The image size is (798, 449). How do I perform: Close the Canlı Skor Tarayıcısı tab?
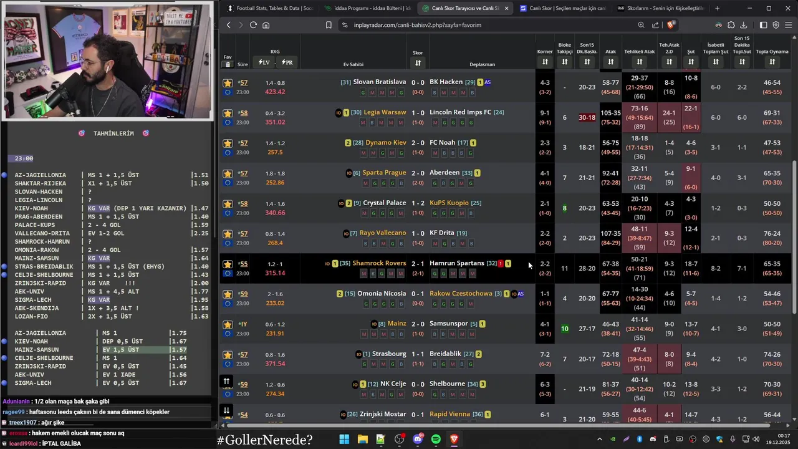(x=506, y=8)
